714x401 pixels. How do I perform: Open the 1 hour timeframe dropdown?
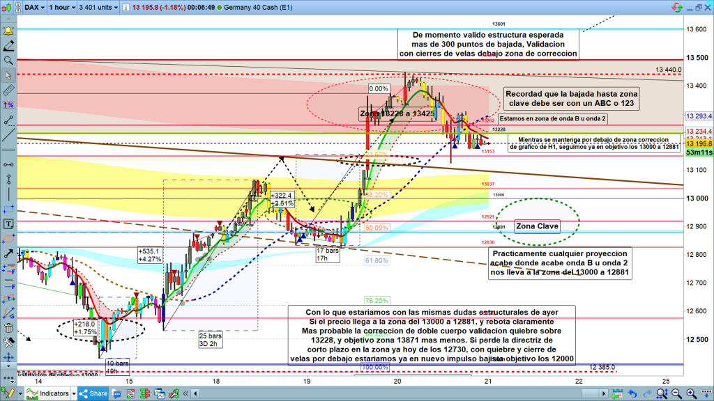(60, 8)
